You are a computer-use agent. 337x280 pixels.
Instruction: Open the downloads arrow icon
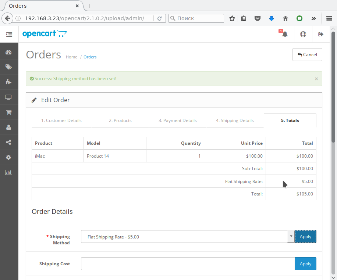click(x=272, y=18)
